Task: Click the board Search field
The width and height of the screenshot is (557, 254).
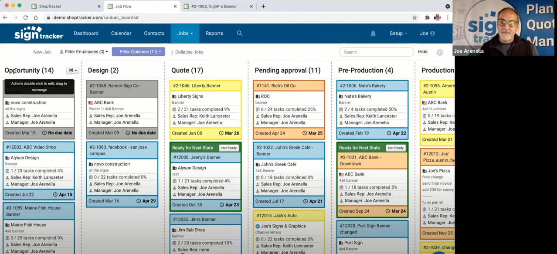Action: 377,52
